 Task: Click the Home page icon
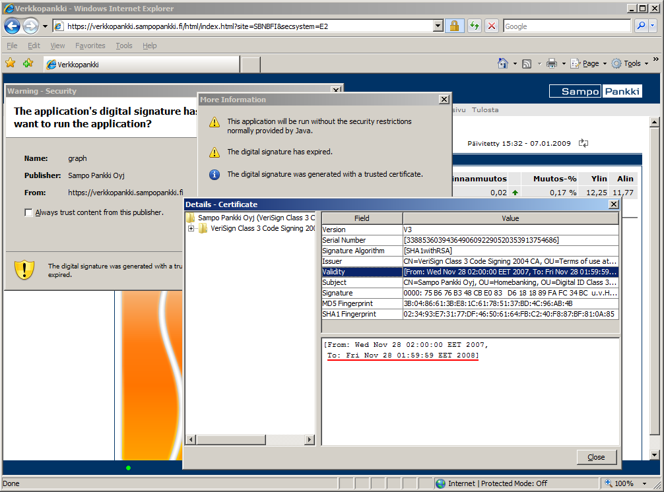coord(503,63)
